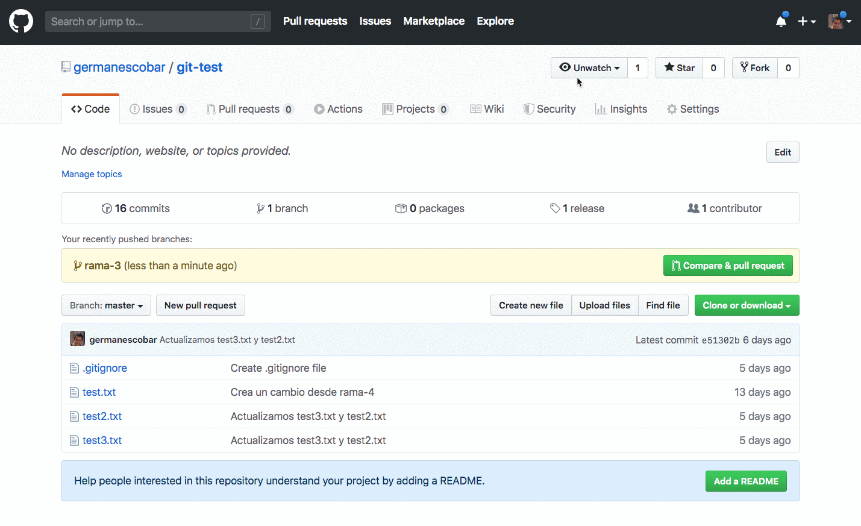Open the test.txt file
Image resolution: width=861 pixels, height=526 pixels.
tap(99, 392)
